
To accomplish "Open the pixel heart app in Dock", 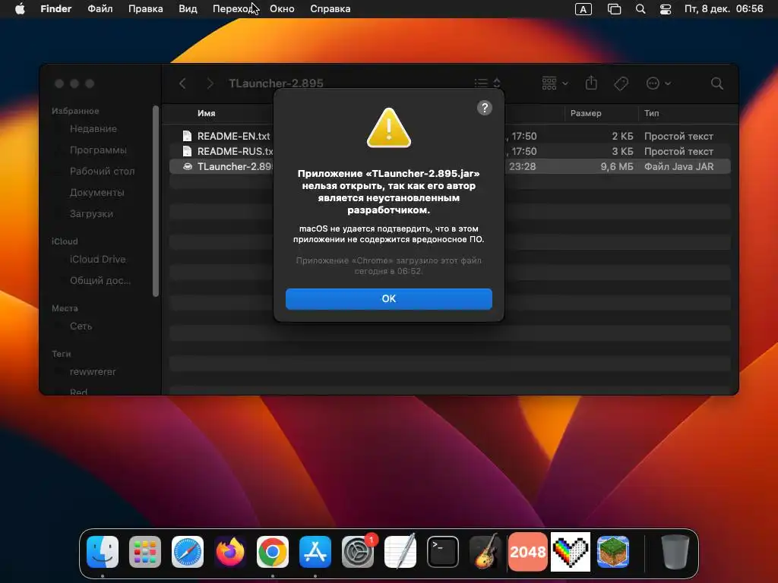I will point(571,552).
